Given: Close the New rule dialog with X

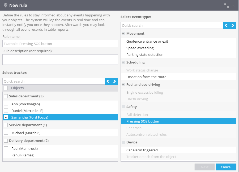Looking at the screenshot, I should [233, 6].
